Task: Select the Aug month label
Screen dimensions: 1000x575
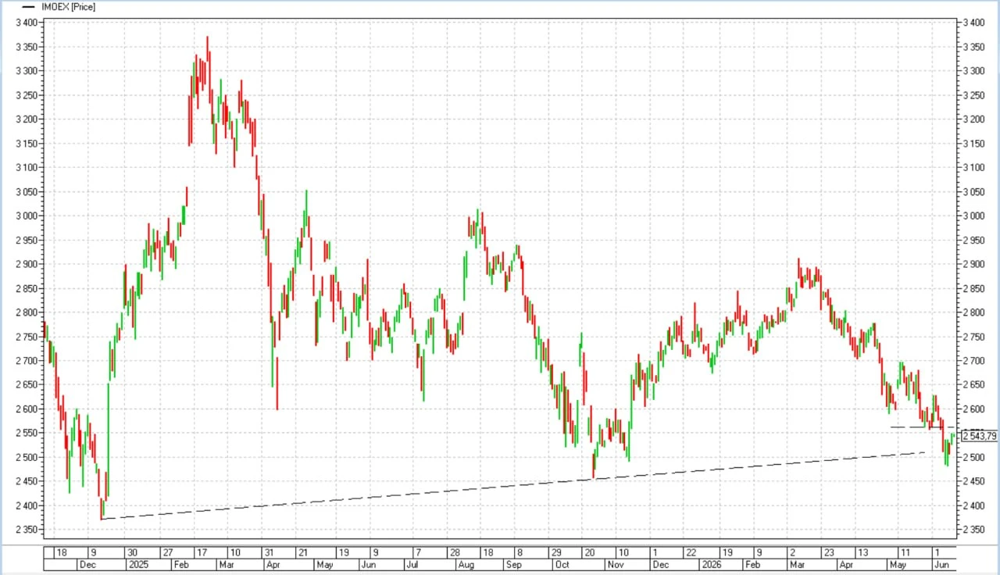Action: 466,564
